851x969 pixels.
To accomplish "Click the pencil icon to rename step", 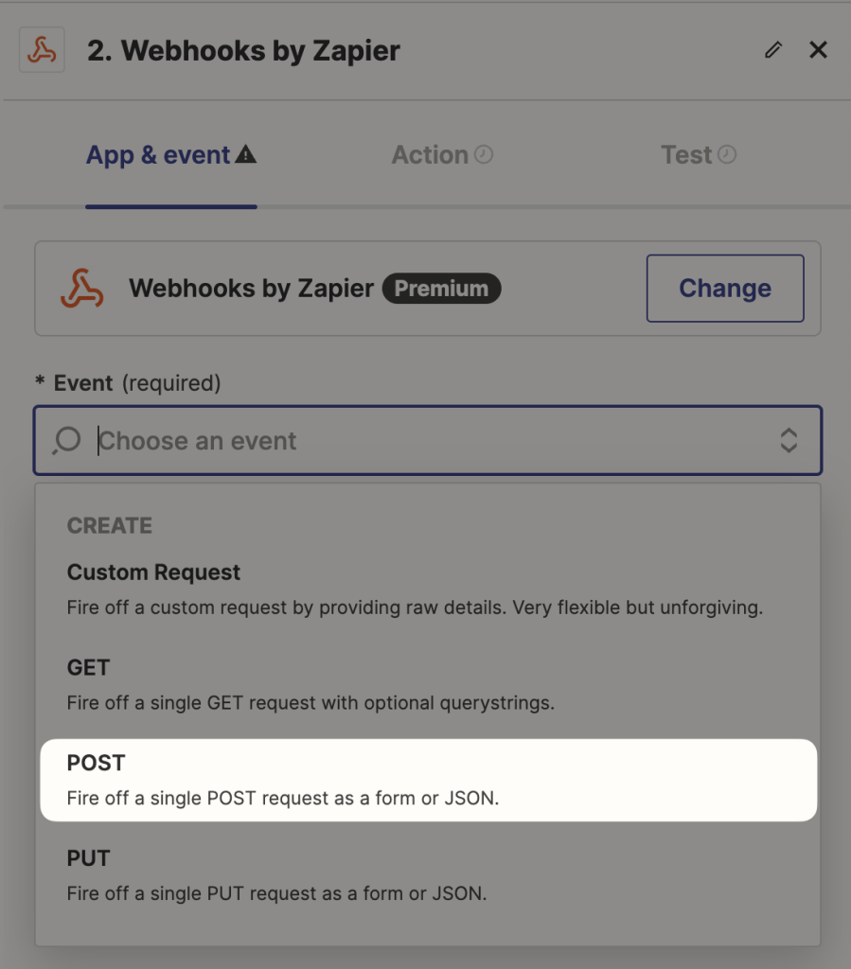I will coord(773,50).
